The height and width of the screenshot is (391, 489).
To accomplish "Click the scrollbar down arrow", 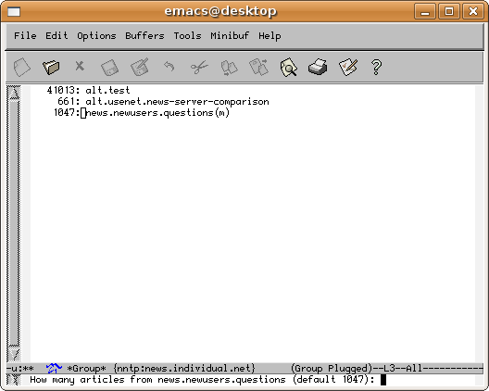I will point(13,354).
